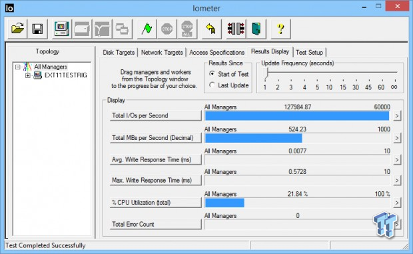Screen dimensions: 413x254
Task: Select EXT11TESTRIG manager in tree
Action: click(65, 75)
